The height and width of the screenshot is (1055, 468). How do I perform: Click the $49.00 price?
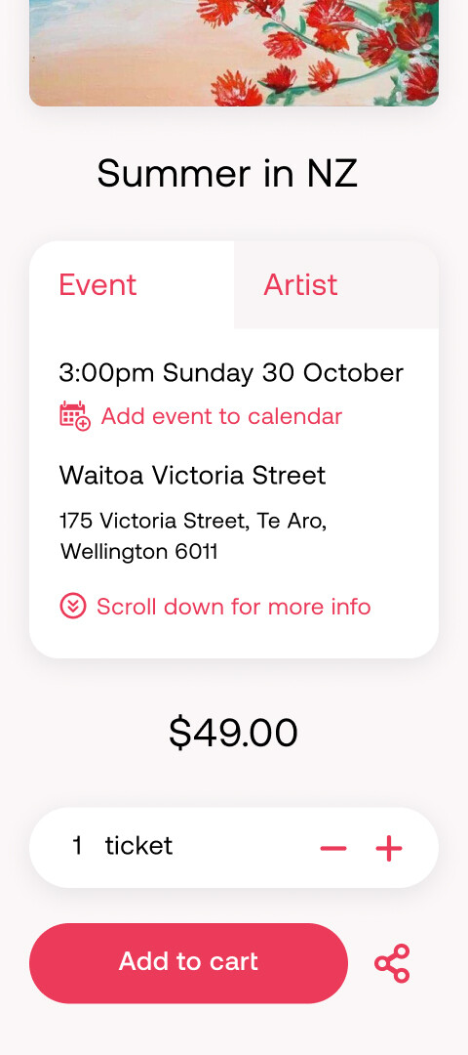233,733
